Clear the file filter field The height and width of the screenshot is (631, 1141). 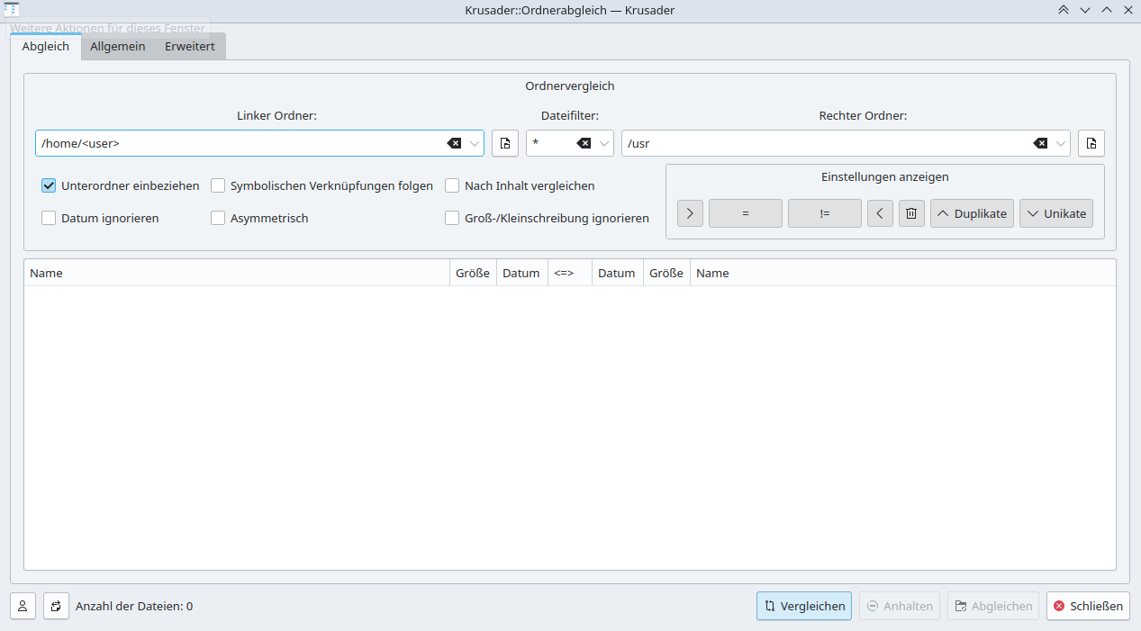[x=584, y=143]
